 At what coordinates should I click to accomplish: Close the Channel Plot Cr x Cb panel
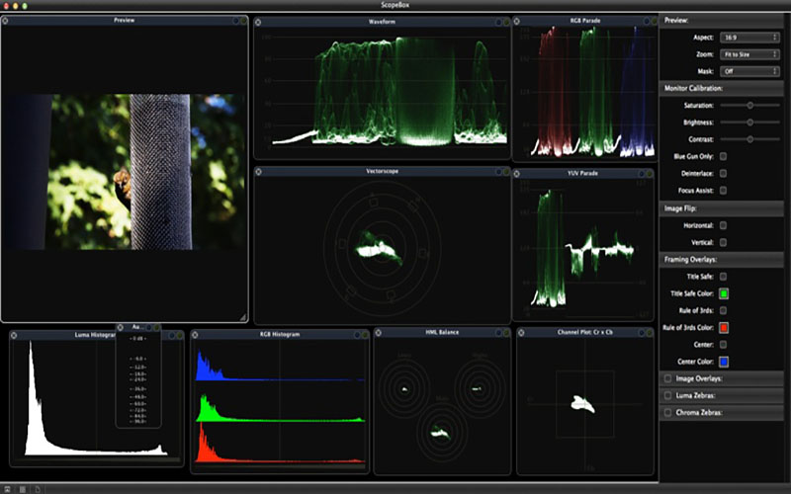521,333
